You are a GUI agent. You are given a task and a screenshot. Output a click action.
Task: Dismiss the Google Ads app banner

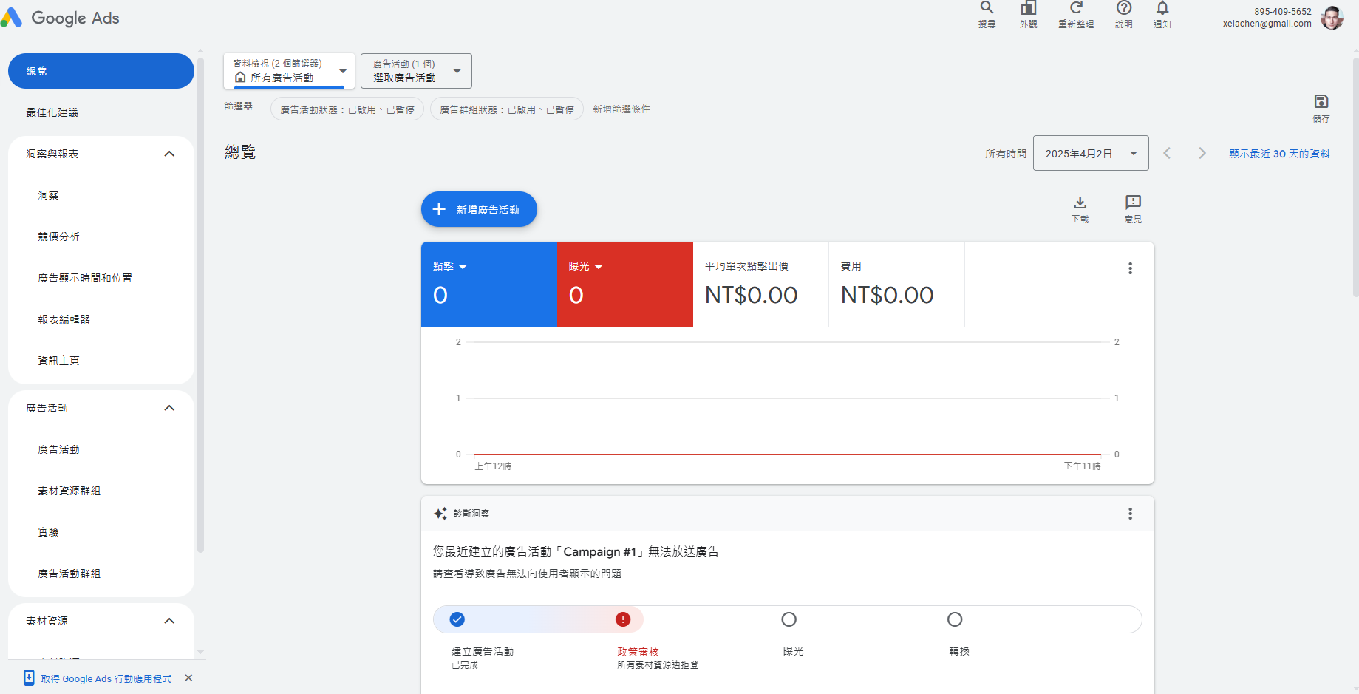pos(188,678)
